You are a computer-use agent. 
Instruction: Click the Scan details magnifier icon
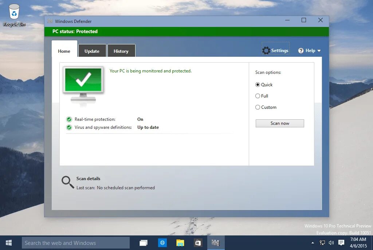pos(67,181)
